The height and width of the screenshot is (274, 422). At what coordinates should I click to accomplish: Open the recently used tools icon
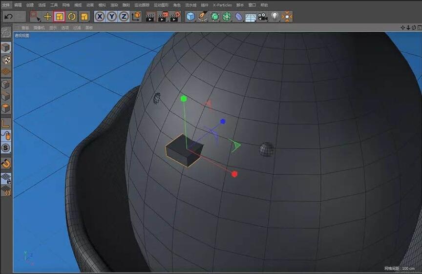coord(84,17)
